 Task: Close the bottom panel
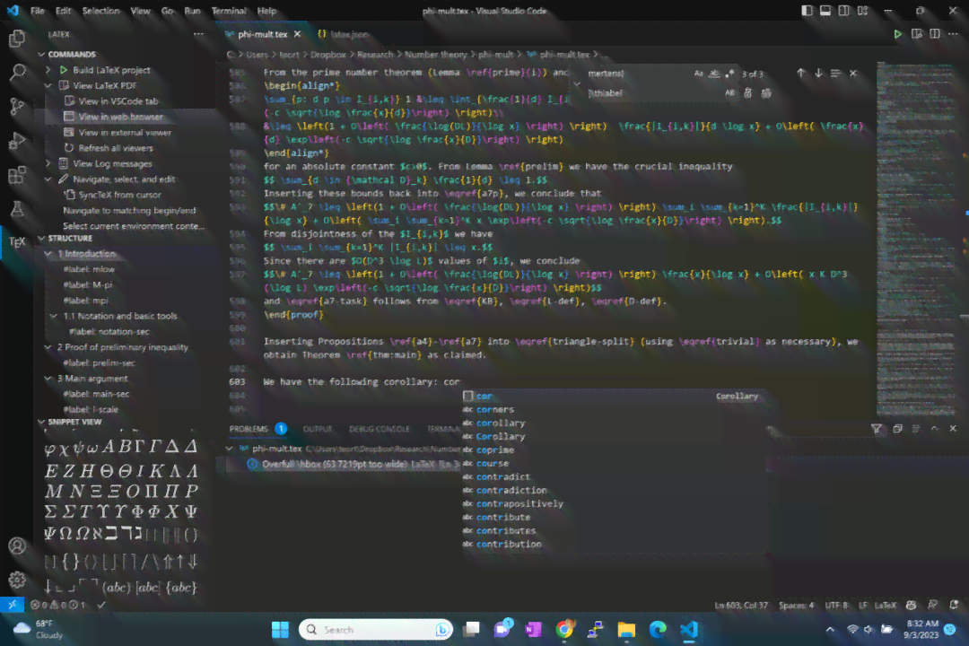(x=953, y=428)
